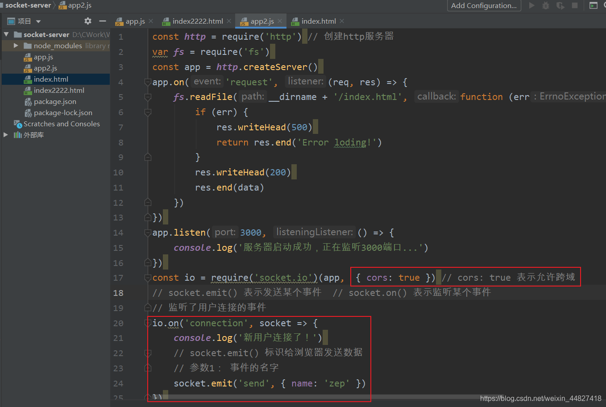Fold the readFile callback at line 5
Image resolution: width=606 pixels, height=407 pixels.
pos(148,97)
